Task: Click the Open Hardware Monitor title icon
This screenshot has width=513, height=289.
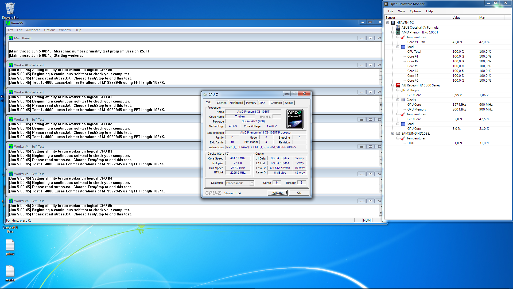Action: pyautogui.click(x=386, y=4)
